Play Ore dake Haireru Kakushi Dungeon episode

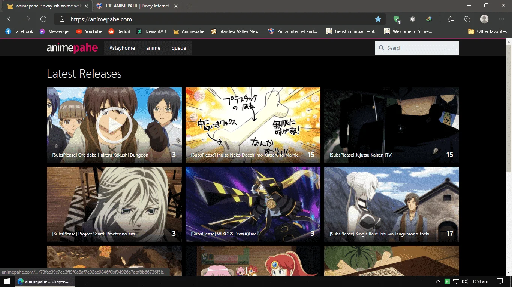114,125
